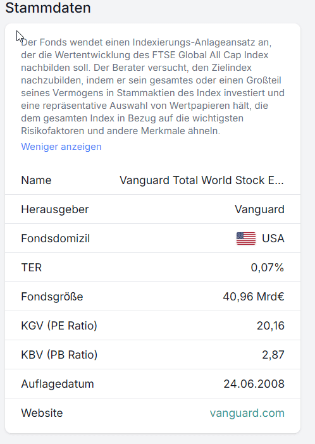The width and height of the screenshot is (315, 444).
Task: Open the vanguard.com website link
Action: pos(247,413)
